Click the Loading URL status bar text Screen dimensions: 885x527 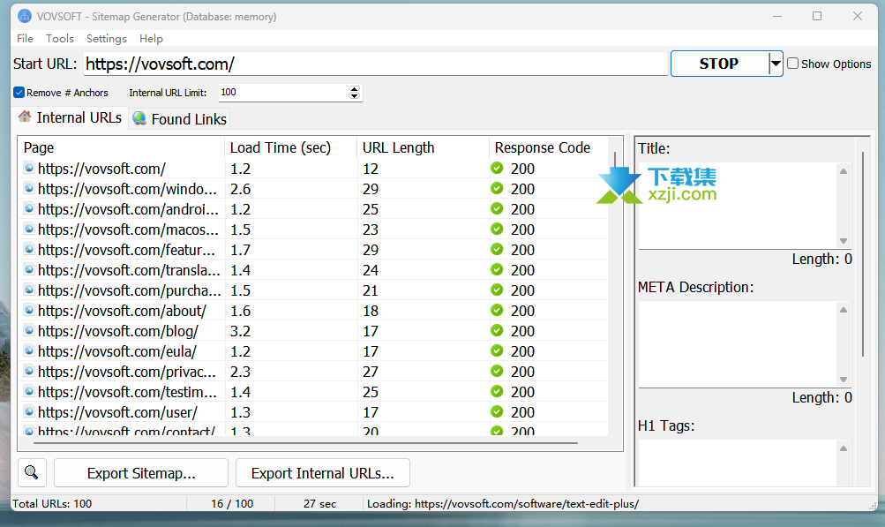coord(503,503)
